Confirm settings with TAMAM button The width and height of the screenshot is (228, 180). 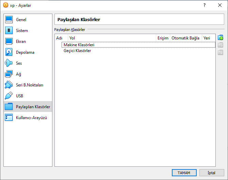tap(184, 173)
